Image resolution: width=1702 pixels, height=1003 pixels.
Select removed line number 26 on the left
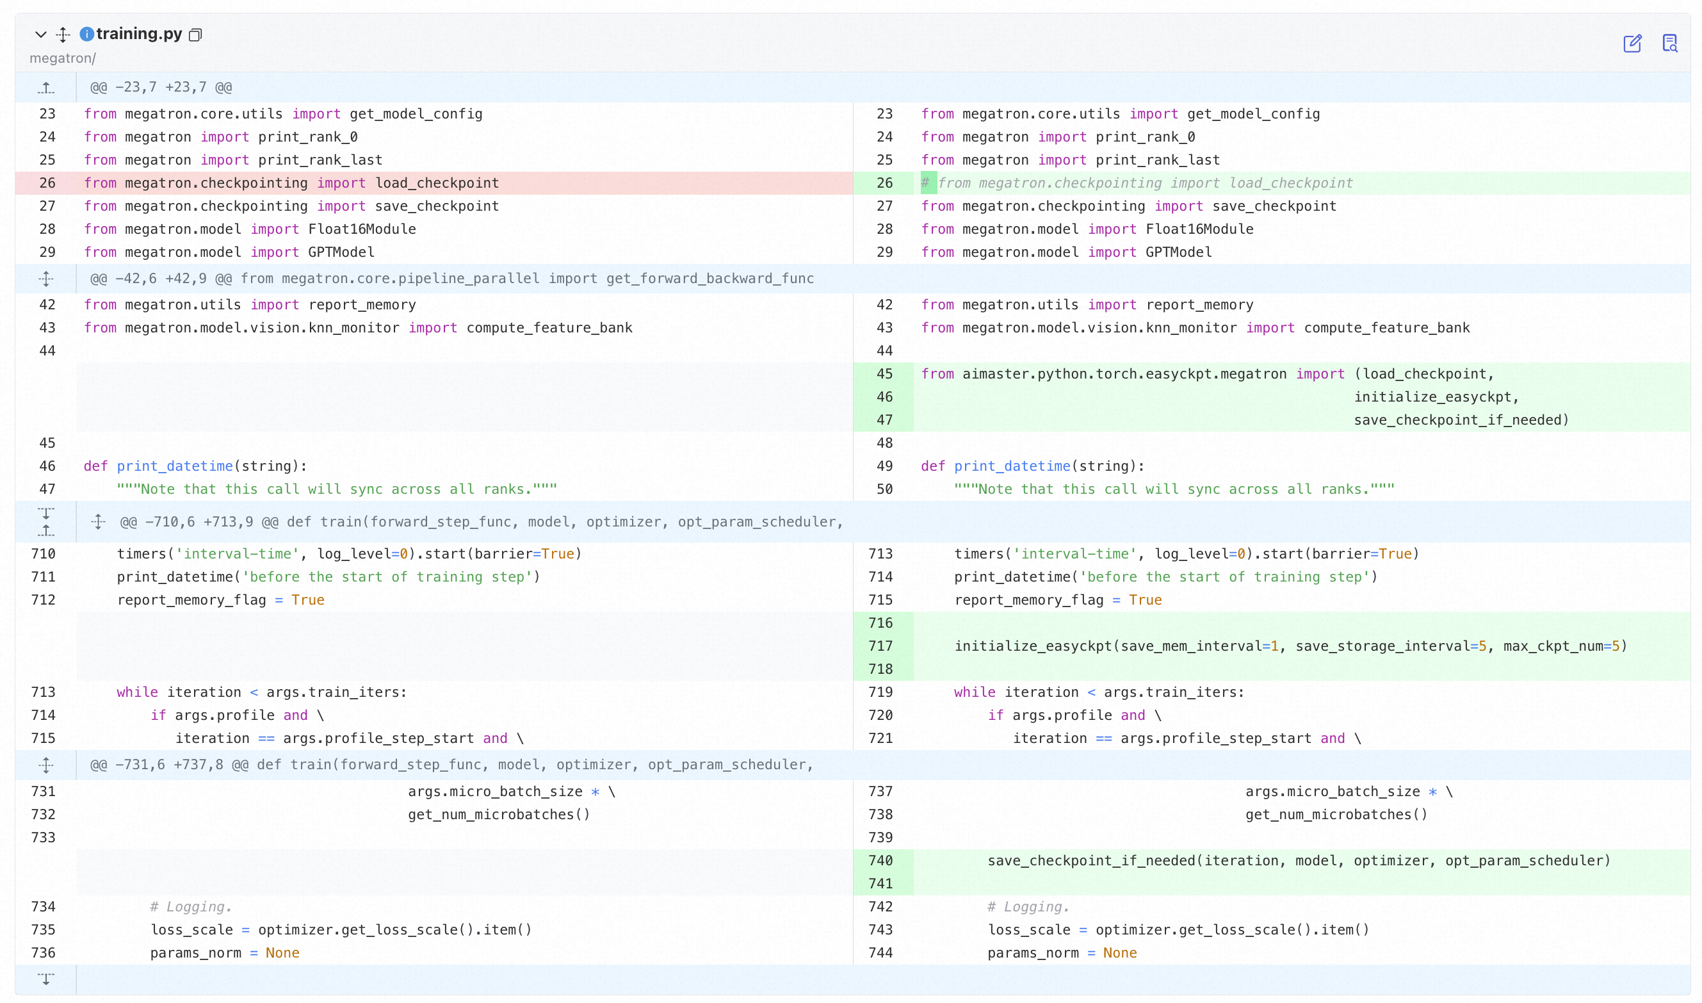coord(47,183)
